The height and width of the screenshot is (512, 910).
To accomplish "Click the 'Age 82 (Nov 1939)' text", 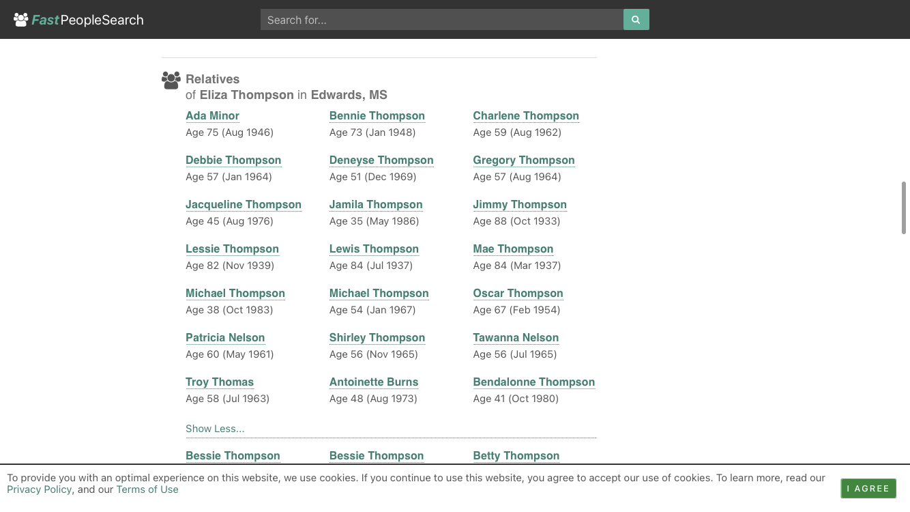I will pos(230,266).
